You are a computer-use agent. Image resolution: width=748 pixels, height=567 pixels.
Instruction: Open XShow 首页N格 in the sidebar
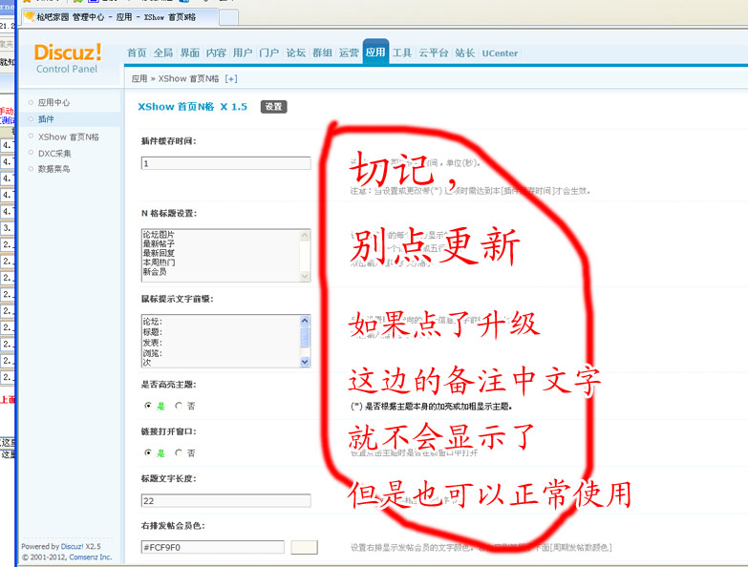click(x=68, y=136)
